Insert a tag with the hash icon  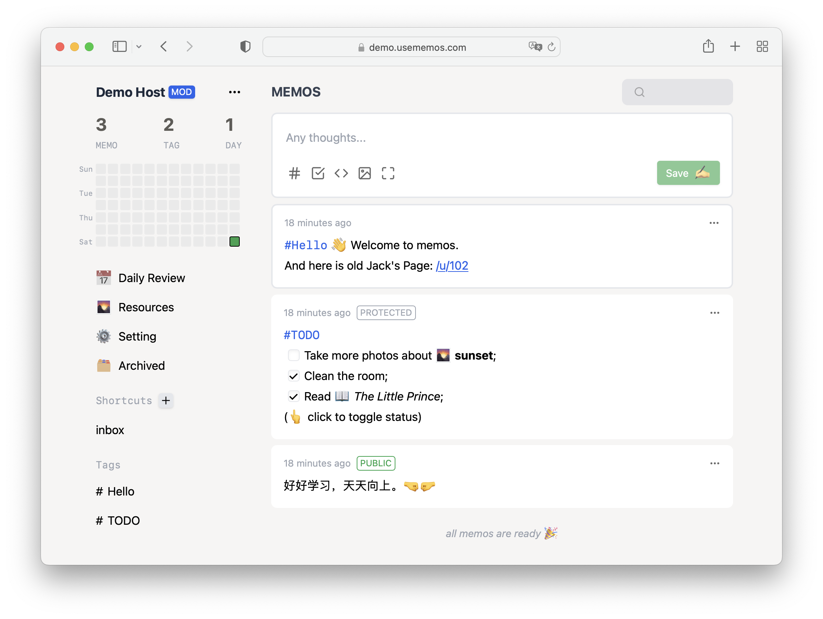pos(294,173)
